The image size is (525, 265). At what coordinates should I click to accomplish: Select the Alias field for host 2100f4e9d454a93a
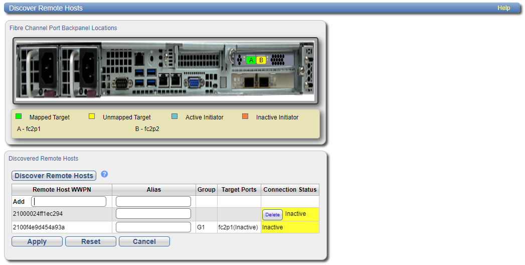point(153,227)
